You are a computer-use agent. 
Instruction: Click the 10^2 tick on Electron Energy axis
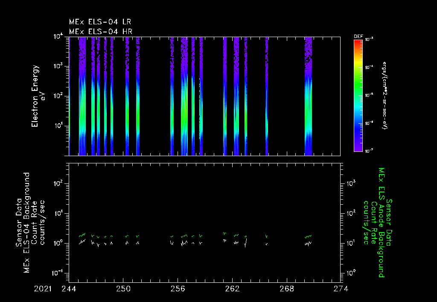point(58,96)
